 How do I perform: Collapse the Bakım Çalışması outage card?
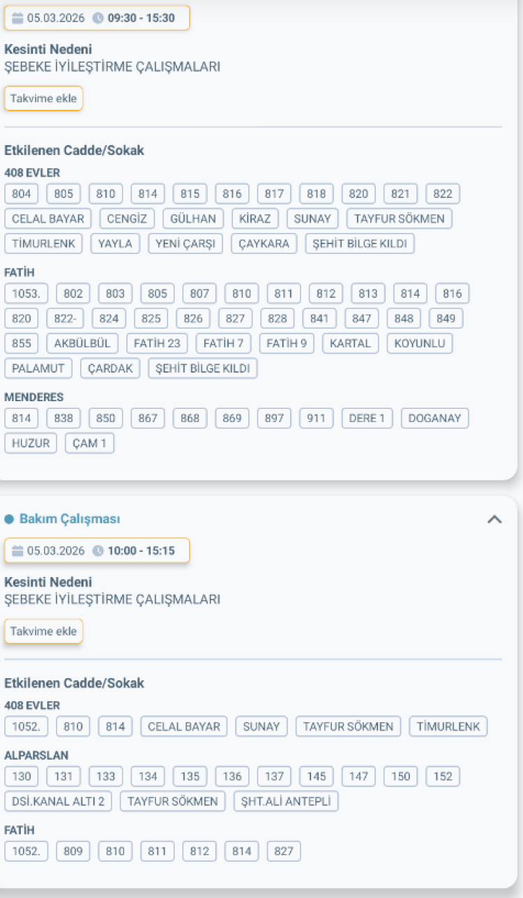coord(494,519)
